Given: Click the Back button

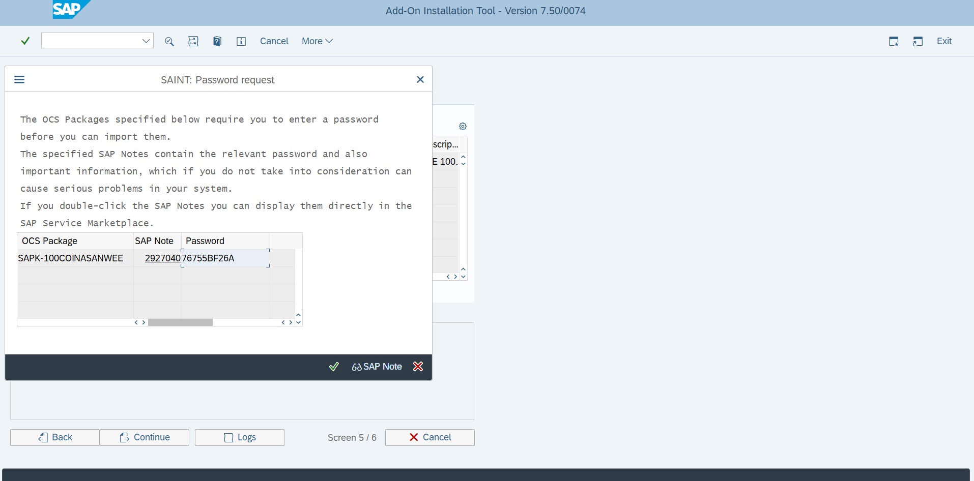Looking at the screenshot, I should [55, 437].
